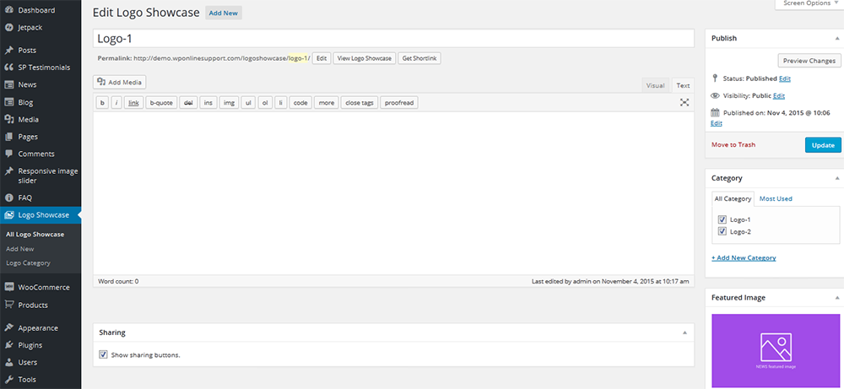Uncheck the Logo-1 category checkbox
844x389 pixels.
pos(722,219)
